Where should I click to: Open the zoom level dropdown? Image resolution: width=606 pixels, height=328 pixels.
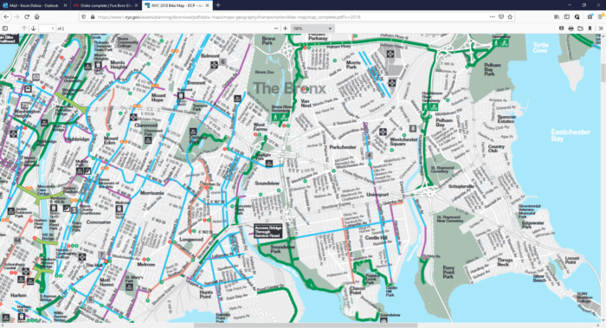[x=313, y=29]
